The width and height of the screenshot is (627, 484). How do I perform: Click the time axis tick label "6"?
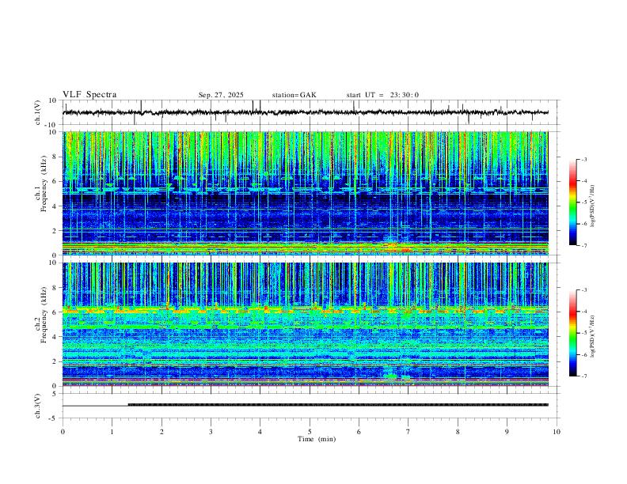click(359, 432)
